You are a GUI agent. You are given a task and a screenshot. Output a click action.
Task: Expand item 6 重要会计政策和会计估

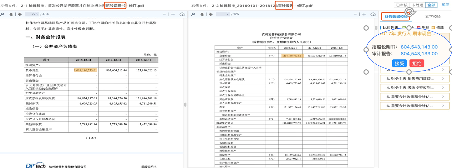415,106
